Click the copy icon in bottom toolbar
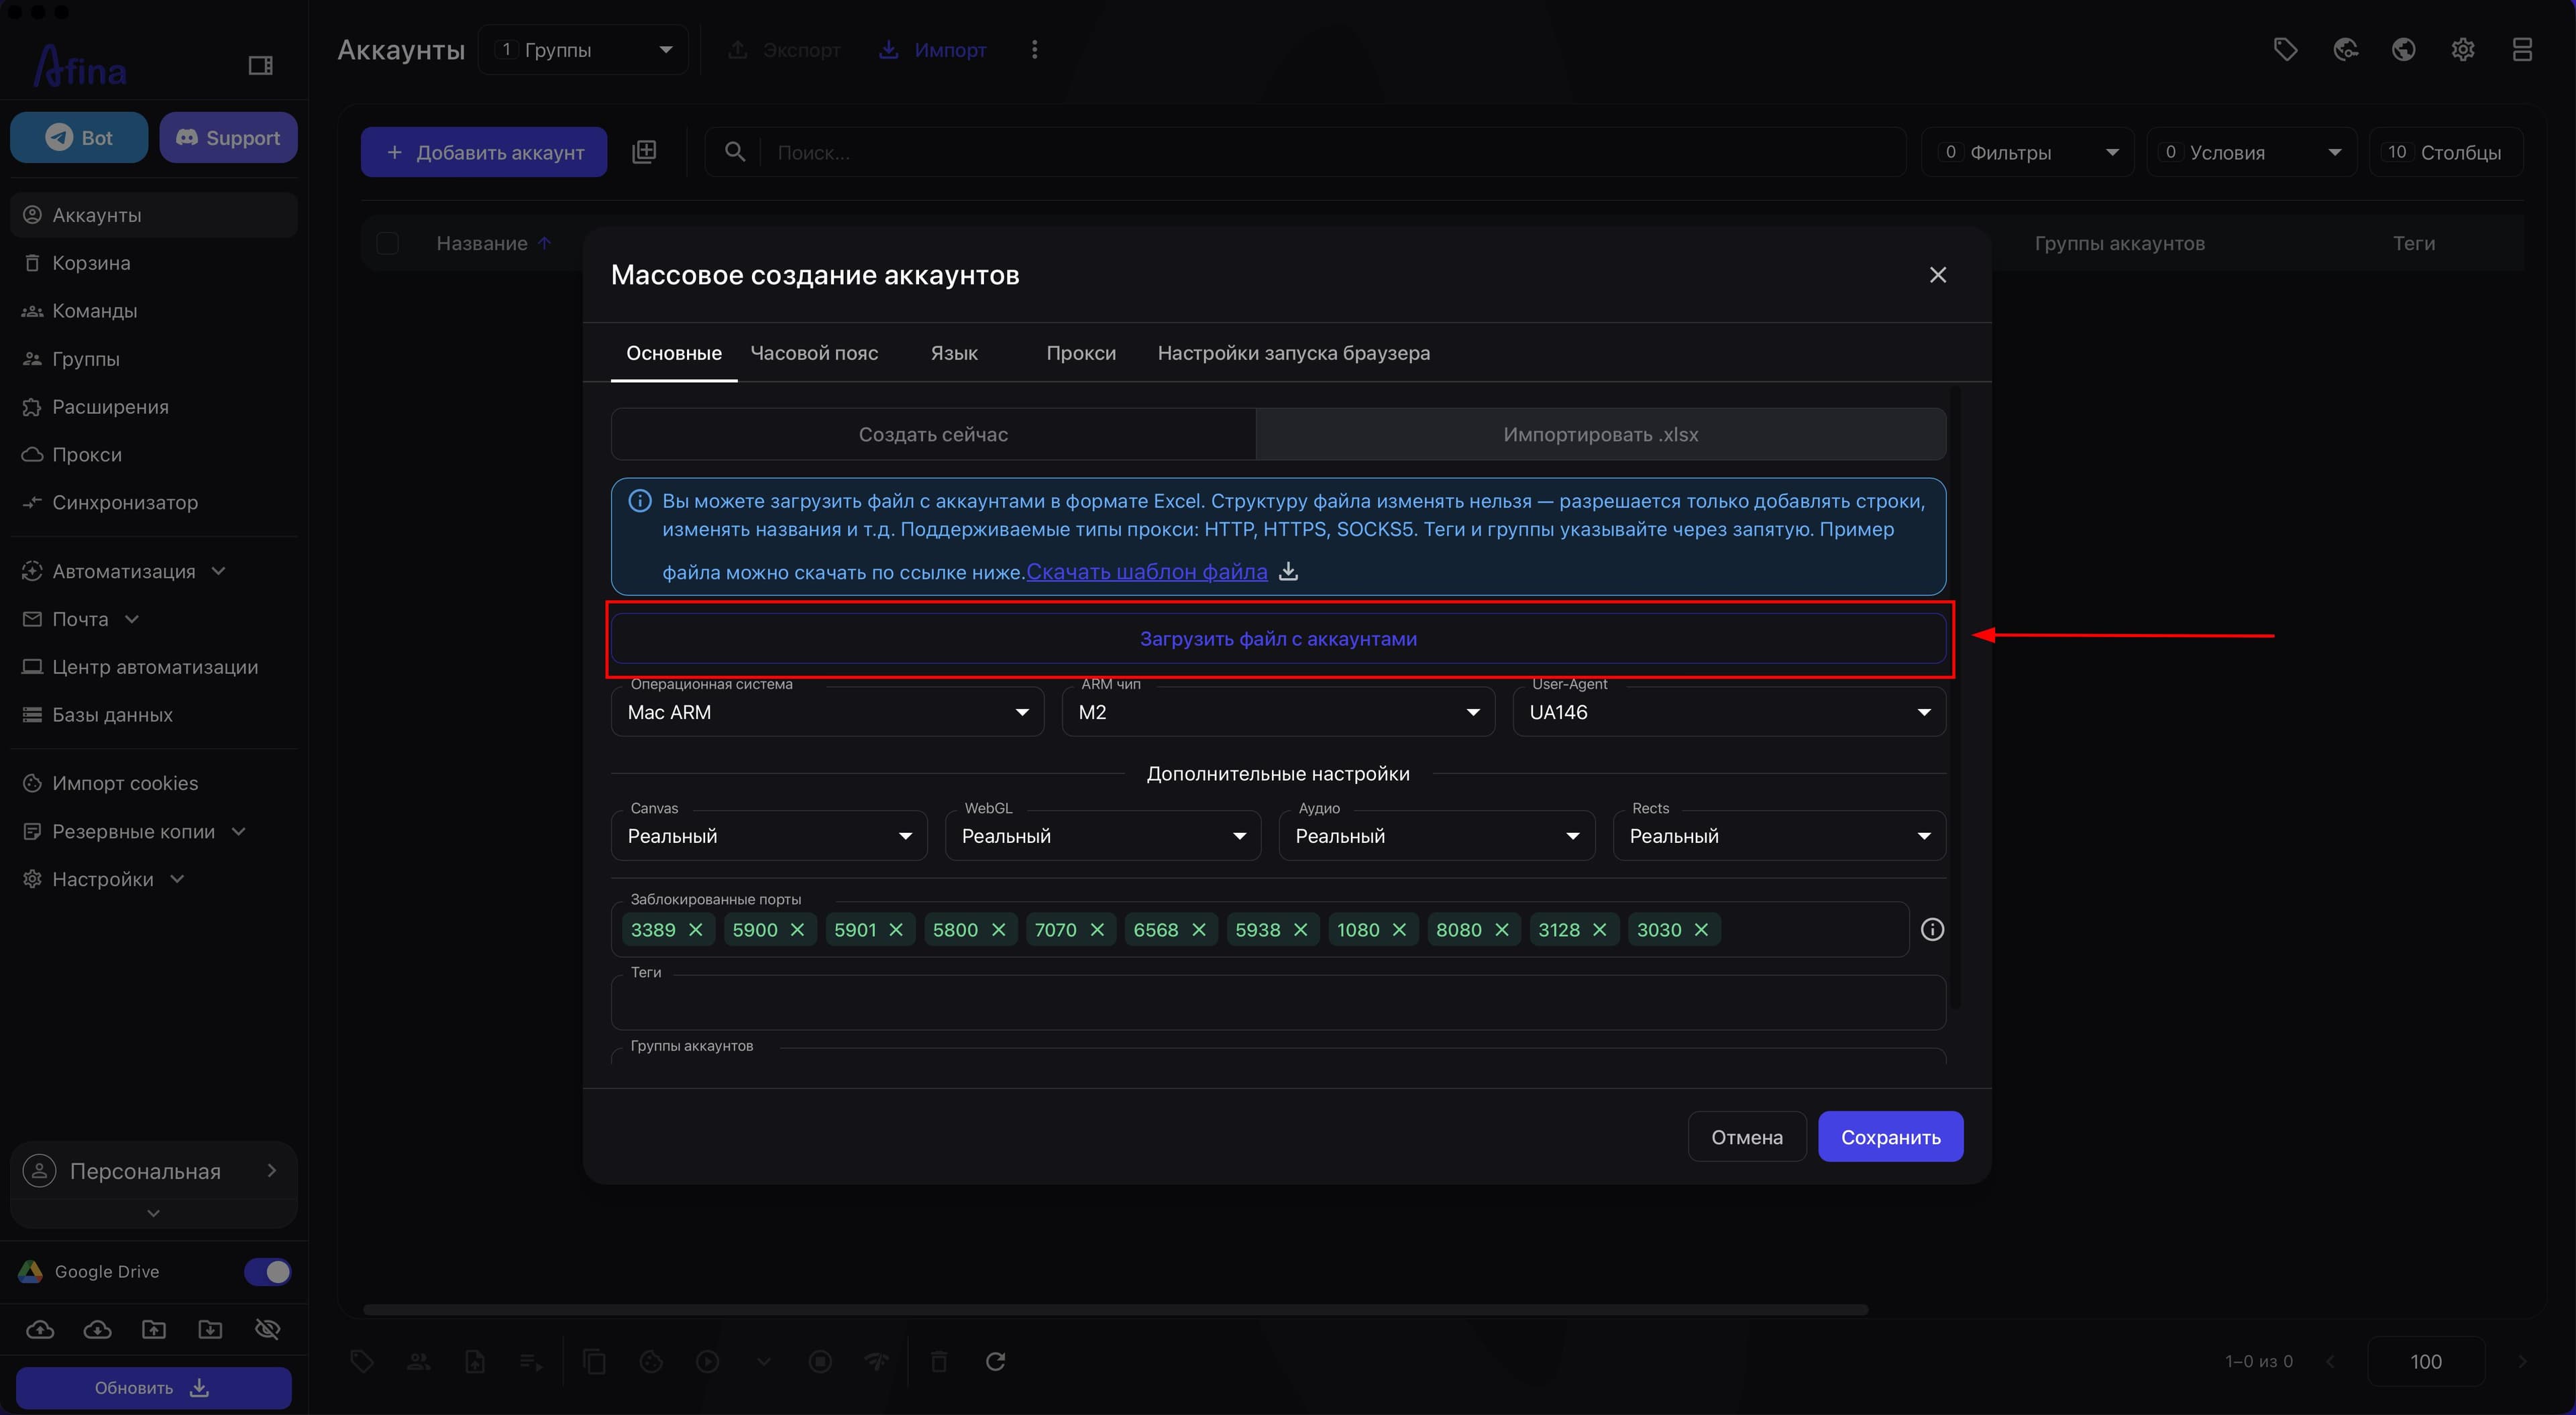 pyautogui.click(x=594, y=1361)
